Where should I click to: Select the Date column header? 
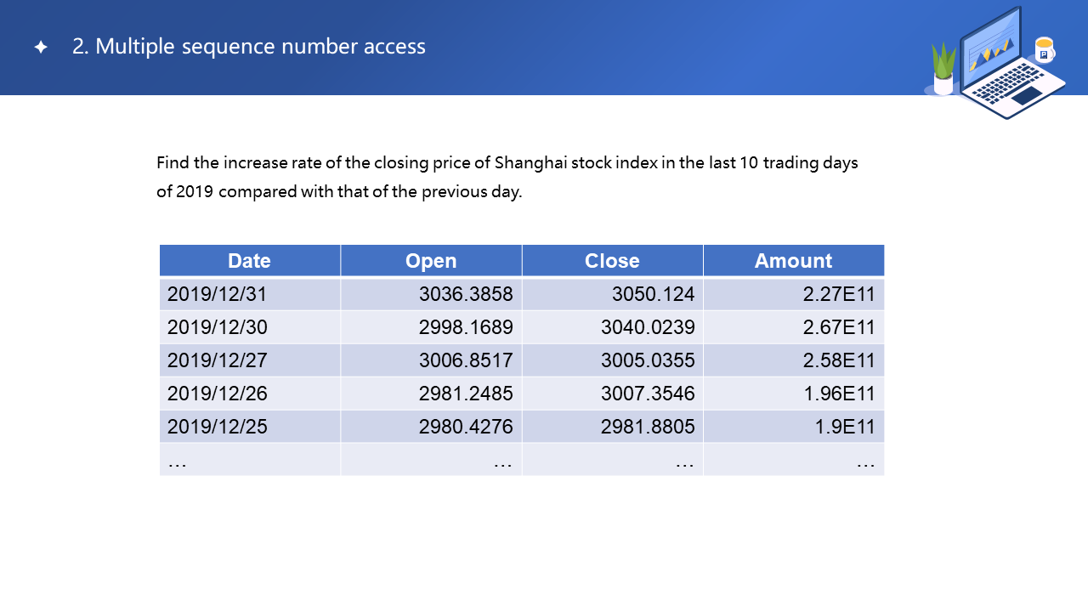click(x=249, y=261)
